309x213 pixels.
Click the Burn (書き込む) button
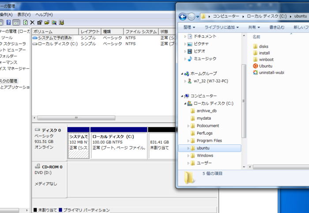coord(277,27)
